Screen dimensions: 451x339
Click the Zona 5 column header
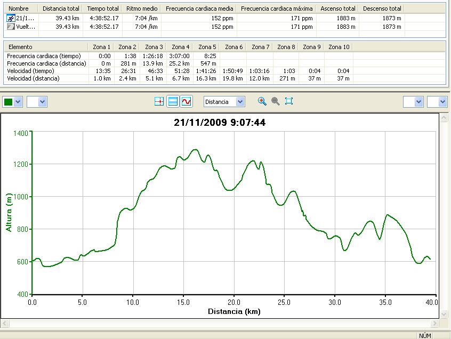pyautogui.click(x=207, y=47)
